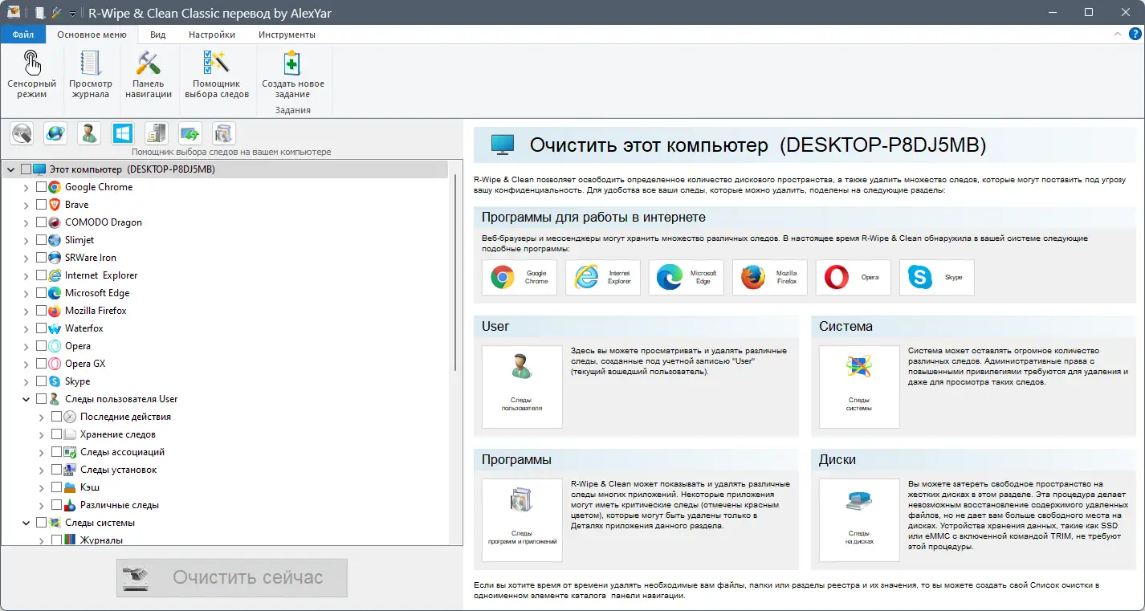Click the Microsoft Edge panel in the internet programs list
Viewport: 1145px width, 611px height.
[x=686, y=276]
